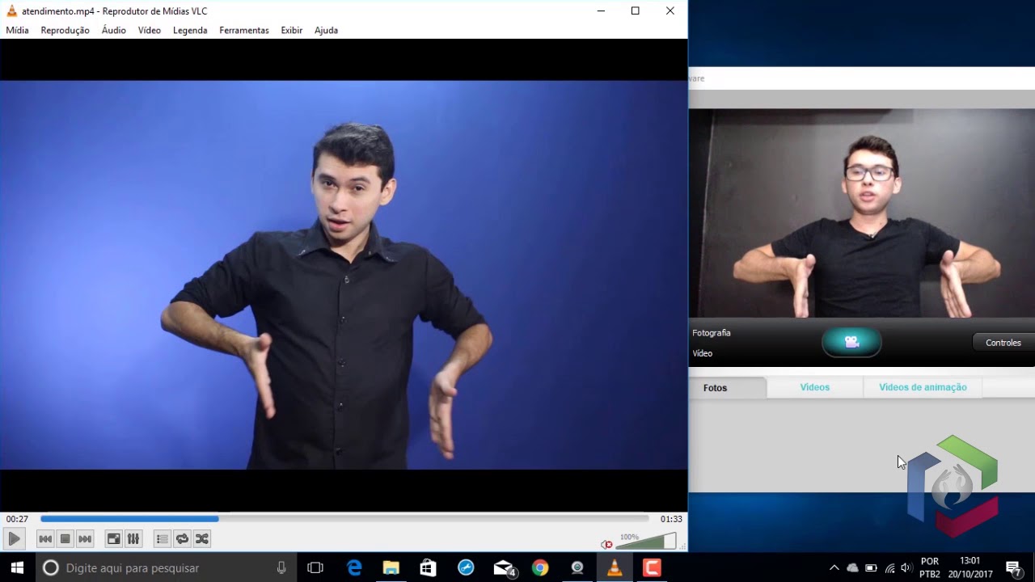1035x582 pixels.
Task: Open the Mídia menu
Action: click(17, 30)
